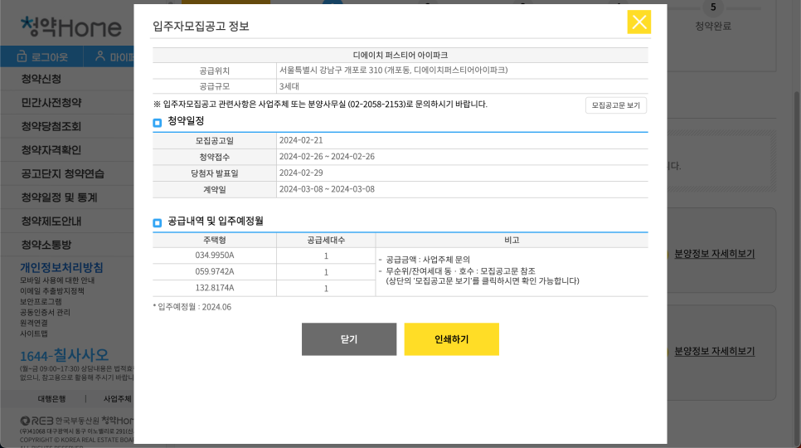Screen dimensions: 801x448
Task: Click the 청약Home logo
Action: [x=71, y=27]
